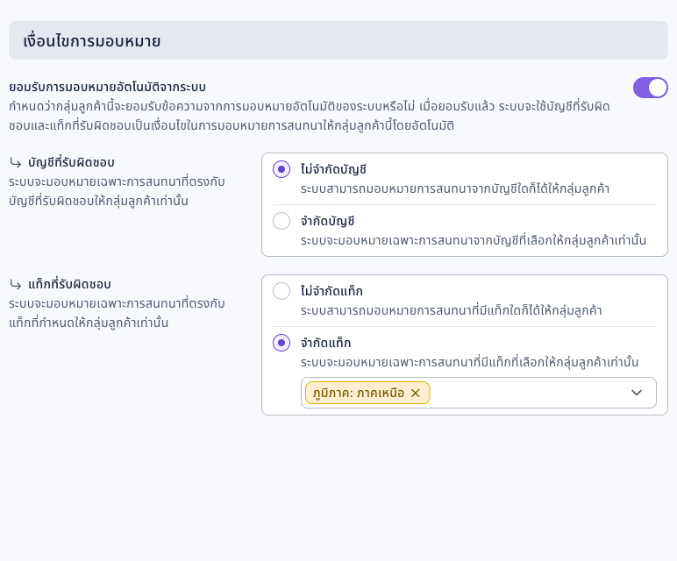
Task: Toggle off ยอมรับการมอบหมายอัตโนมัติจากระบบ switch
Action: pyautogui.click(x=650, y=88)
